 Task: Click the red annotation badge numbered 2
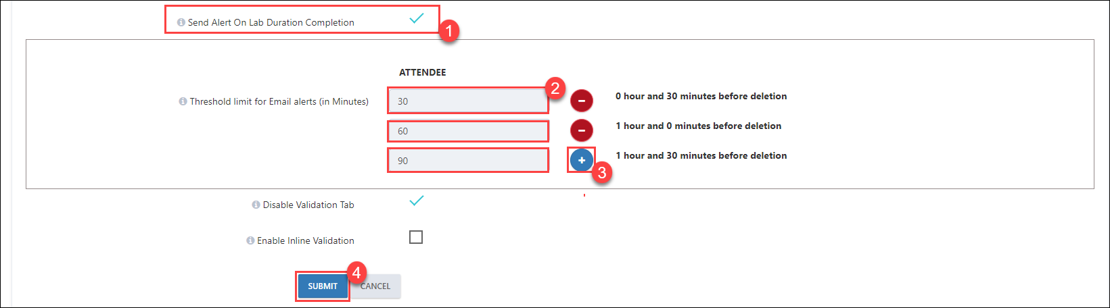555,88
